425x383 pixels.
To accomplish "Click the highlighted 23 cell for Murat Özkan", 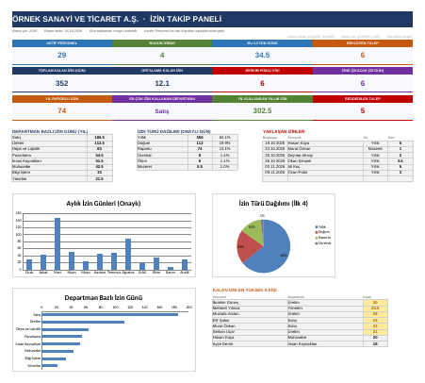I will coord(375,326).
